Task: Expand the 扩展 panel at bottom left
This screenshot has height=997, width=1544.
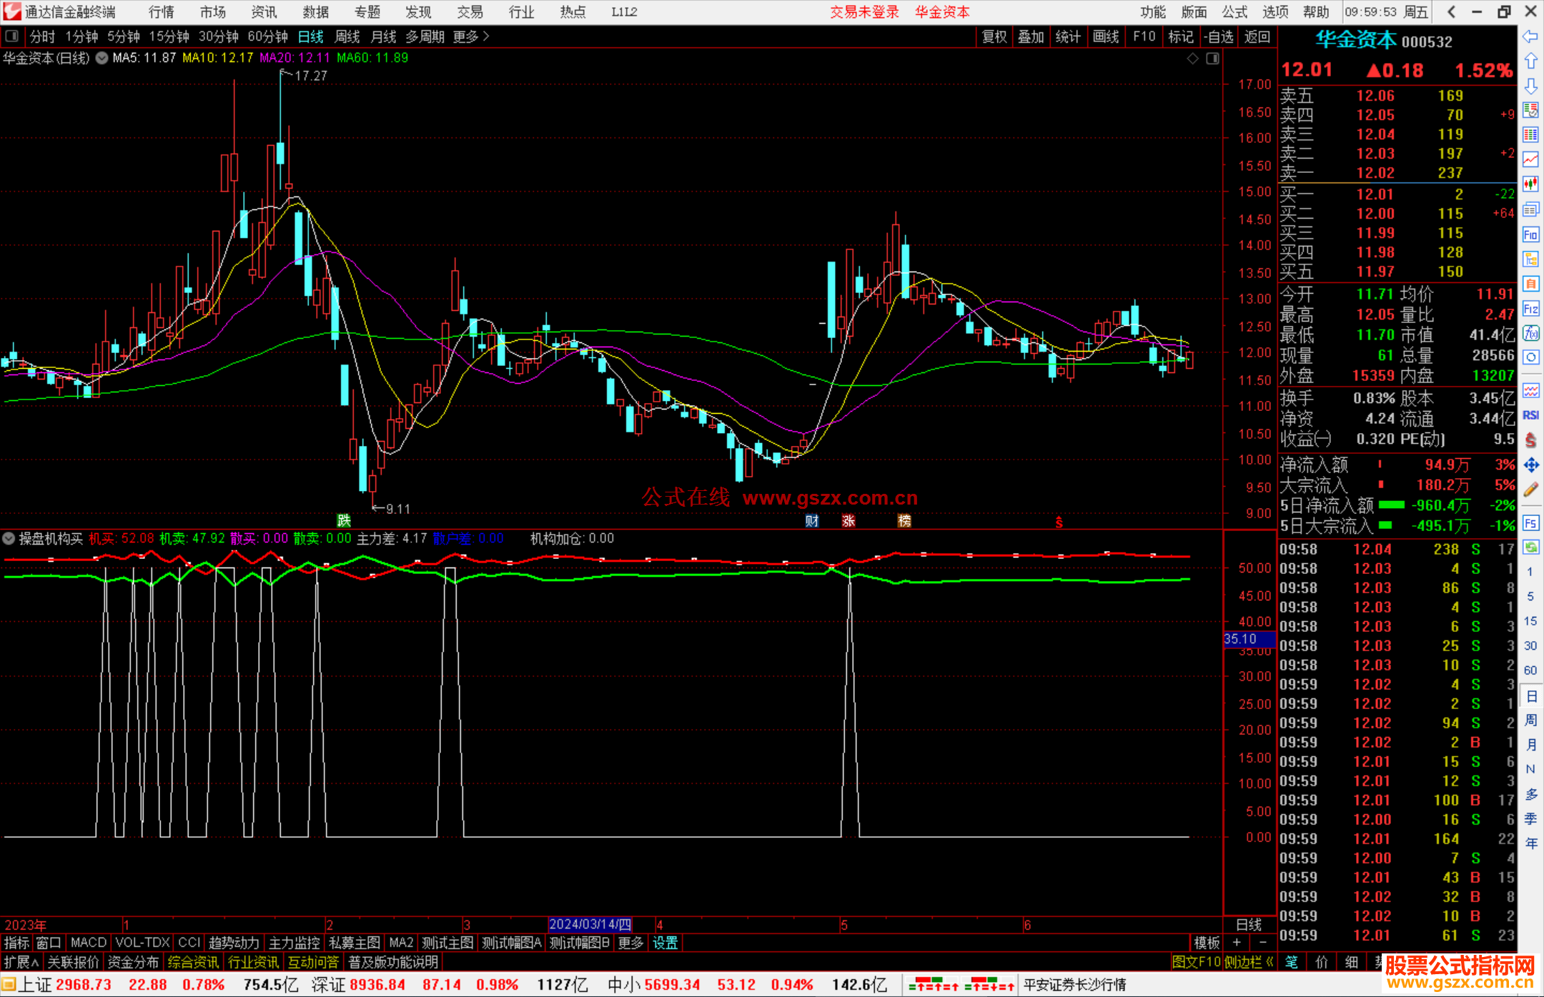Action: coord(21,962)
